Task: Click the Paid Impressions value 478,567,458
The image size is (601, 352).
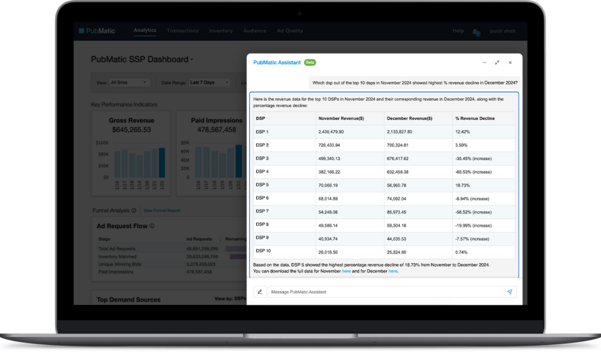Action: (217, 130)
